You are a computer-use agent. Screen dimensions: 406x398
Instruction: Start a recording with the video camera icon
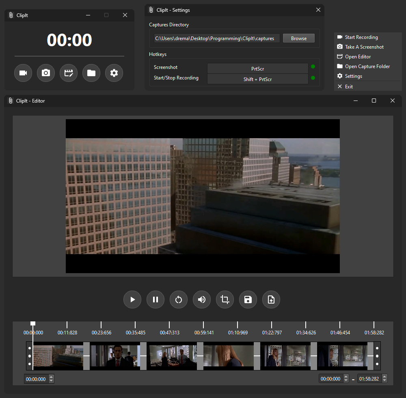[23, 73]
